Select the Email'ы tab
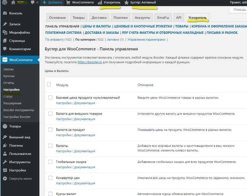The width and height of the screenshot is (247, 196). pos(163,18)
